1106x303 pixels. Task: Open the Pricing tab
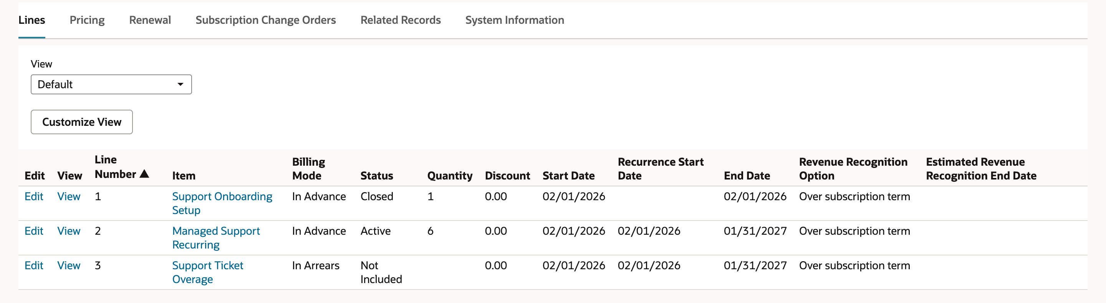pyautogui.click(x=87, y=20)
